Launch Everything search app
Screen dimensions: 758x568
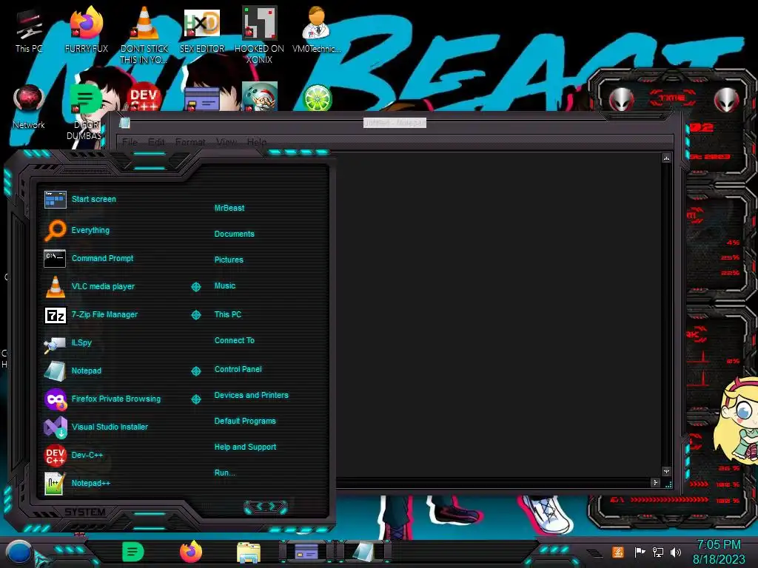(77, 230)
